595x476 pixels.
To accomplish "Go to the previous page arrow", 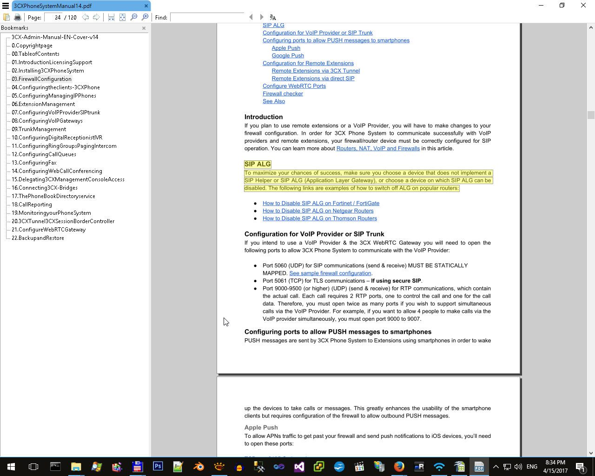I will (x=86, y=17).
